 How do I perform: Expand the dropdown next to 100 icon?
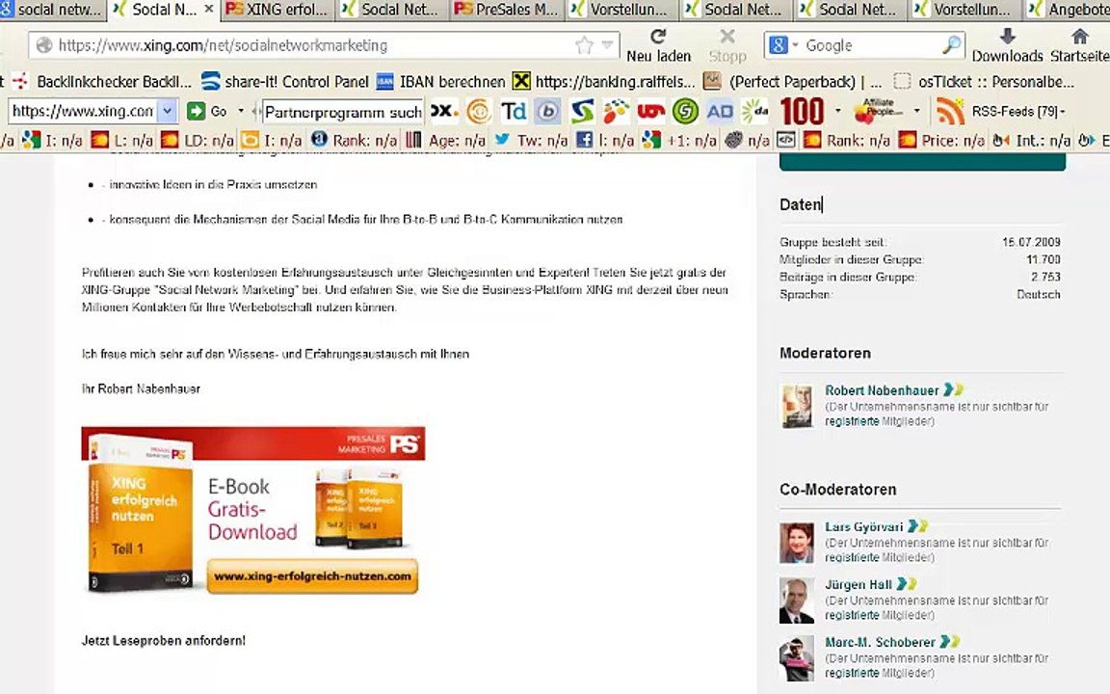point(838,111)
